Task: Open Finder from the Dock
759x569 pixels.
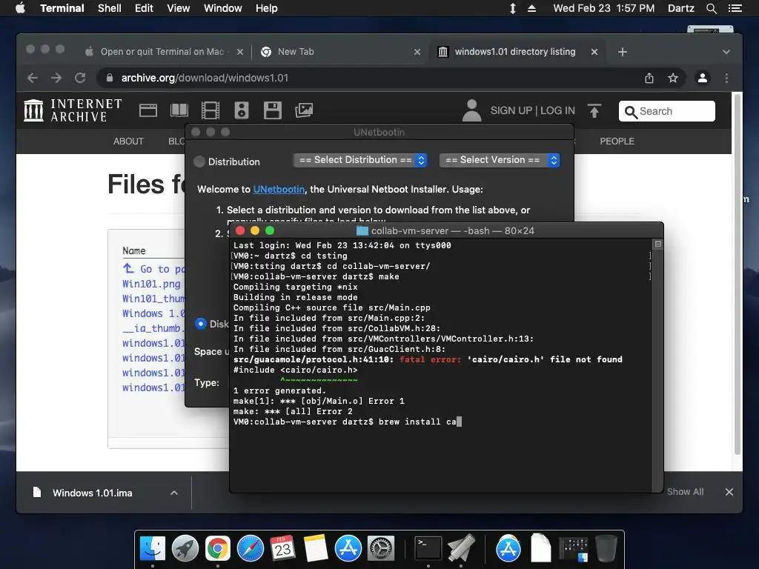Action: coord(153,549)
